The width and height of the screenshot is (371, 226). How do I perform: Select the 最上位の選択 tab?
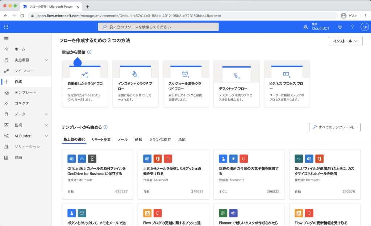[74, 140]
